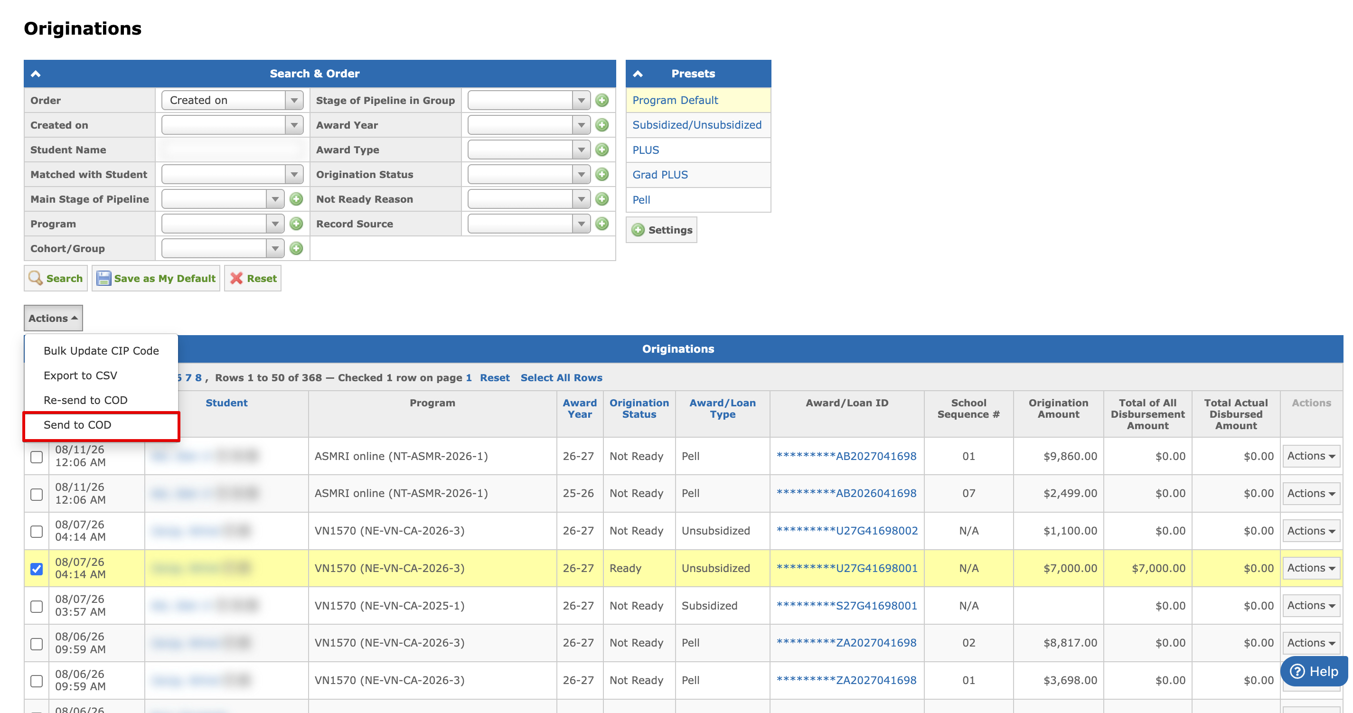Click plus icon next to Cohort/Group field
This screenshot has width=1353, height=713.
point(296,248)
